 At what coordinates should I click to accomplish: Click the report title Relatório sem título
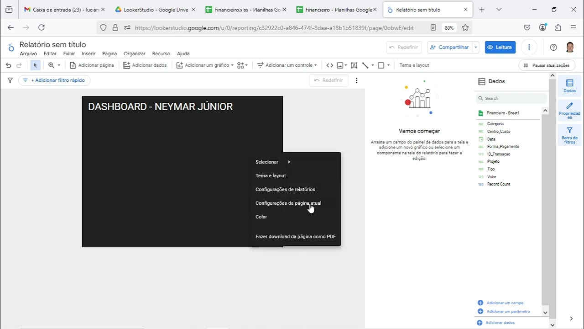(x=53, y=44)
